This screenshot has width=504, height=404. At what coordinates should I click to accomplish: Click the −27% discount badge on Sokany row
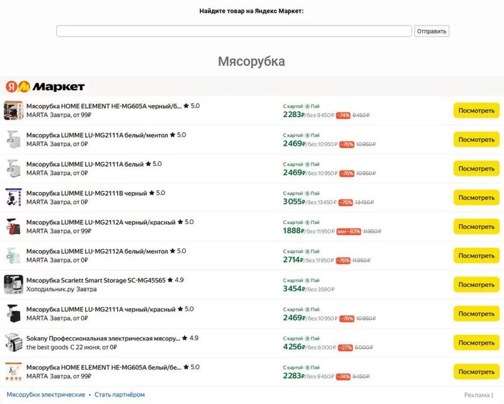click(345, 347)
